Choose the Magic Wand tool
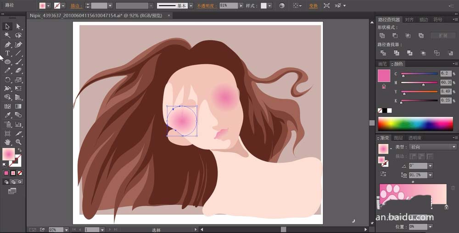 coord(7,35)
